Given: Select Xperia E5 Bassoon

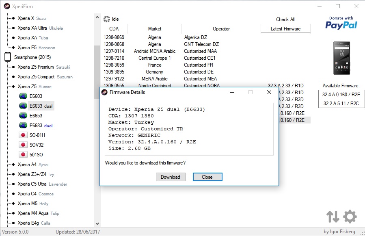Looking at the screenshot, I should 36,48.
